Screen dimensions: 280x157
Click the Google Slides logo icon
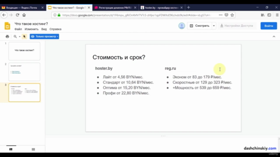point(7,26)
